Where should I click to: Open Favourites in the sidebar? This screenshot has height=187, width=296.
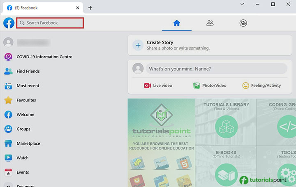tap(26, 100)
